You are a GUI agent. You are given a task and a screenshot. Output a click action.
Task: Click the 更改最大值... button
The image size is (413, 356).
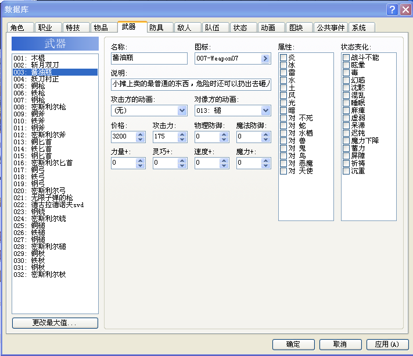click(x=55, y=323)
